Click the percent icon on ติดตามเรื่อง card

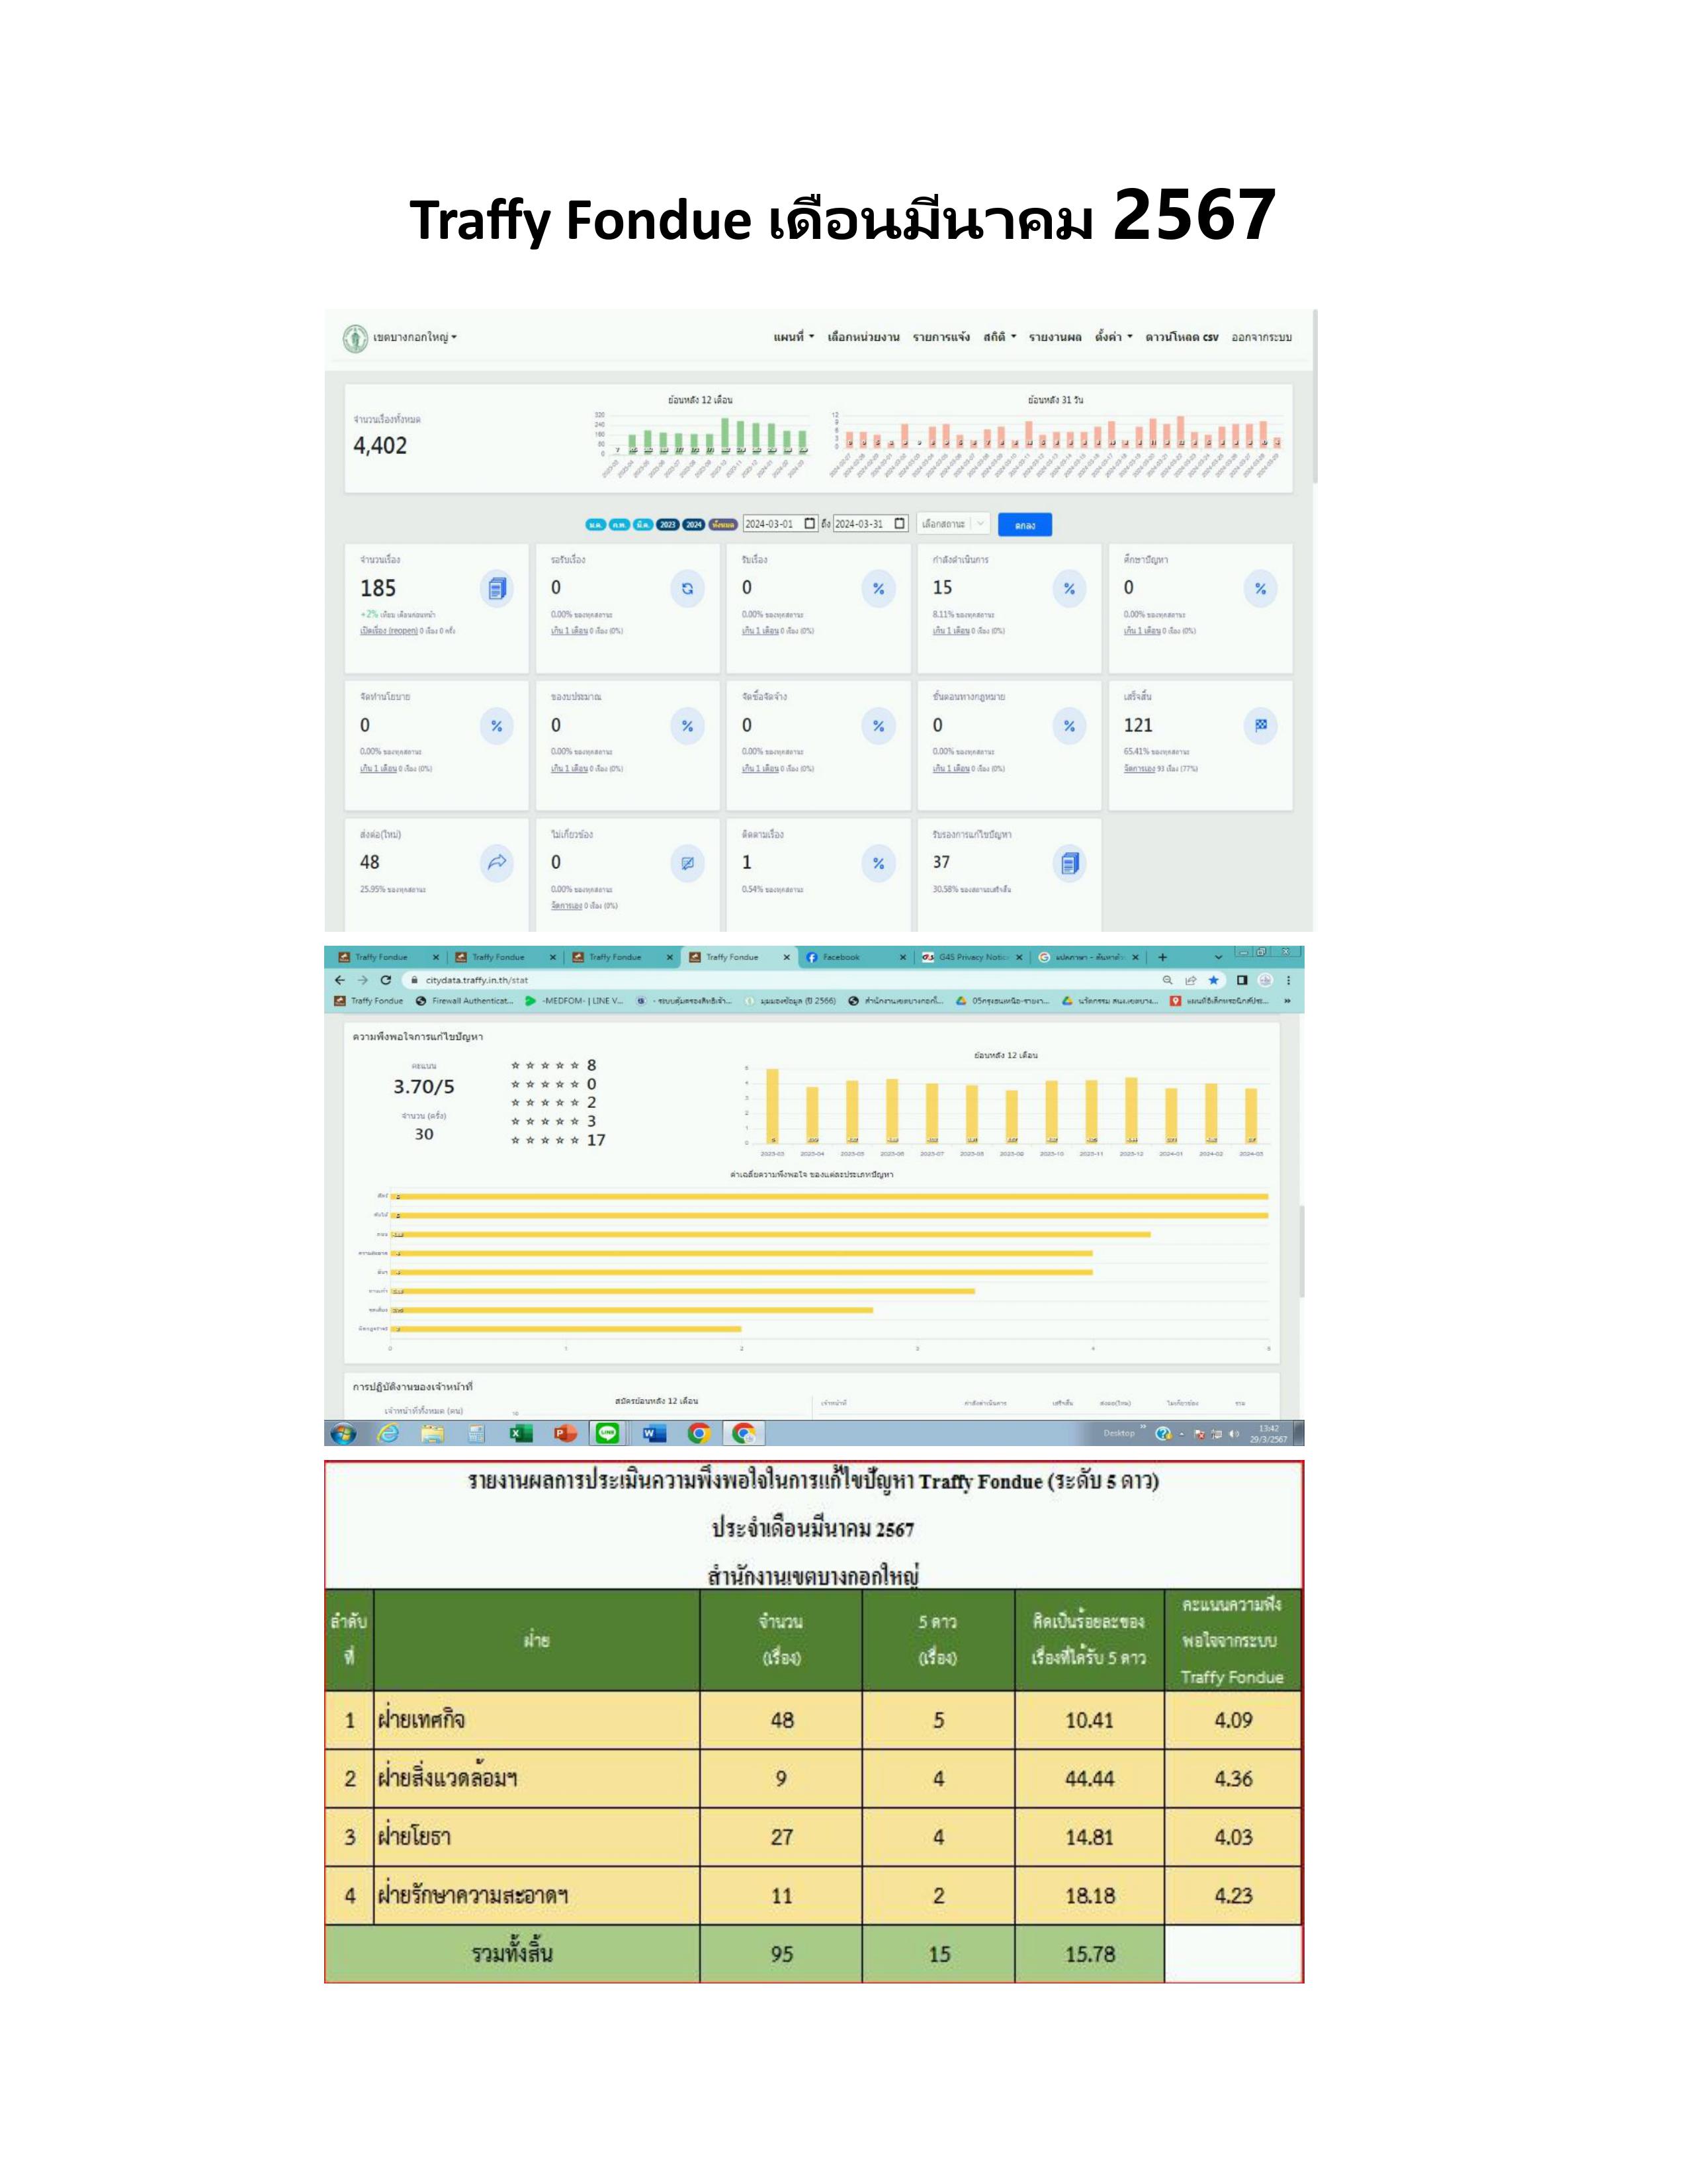coord(879,863)
